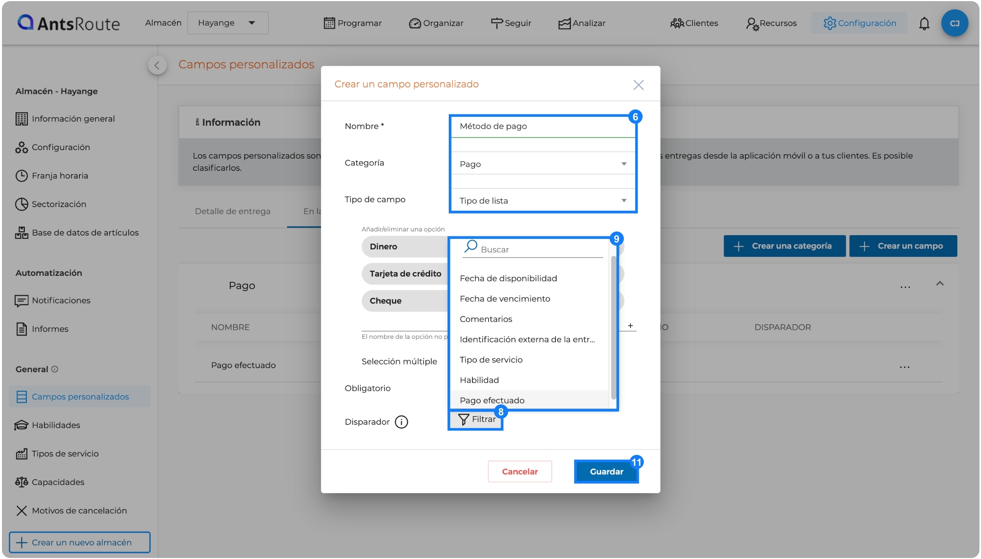Collapse the sidebar with the chevron button
The width and height of the screenshot is (981, 559).
(157, 65)
